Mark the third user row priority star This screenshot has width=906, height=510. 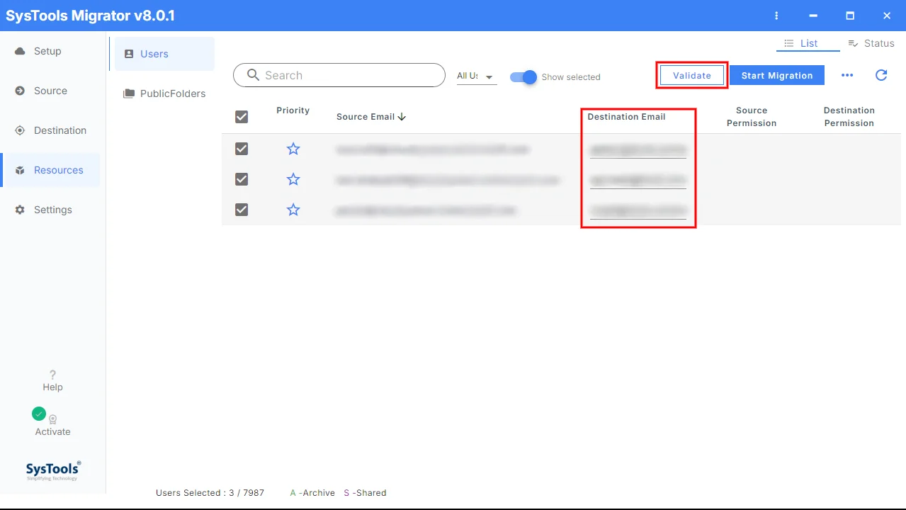click(293, 210)
